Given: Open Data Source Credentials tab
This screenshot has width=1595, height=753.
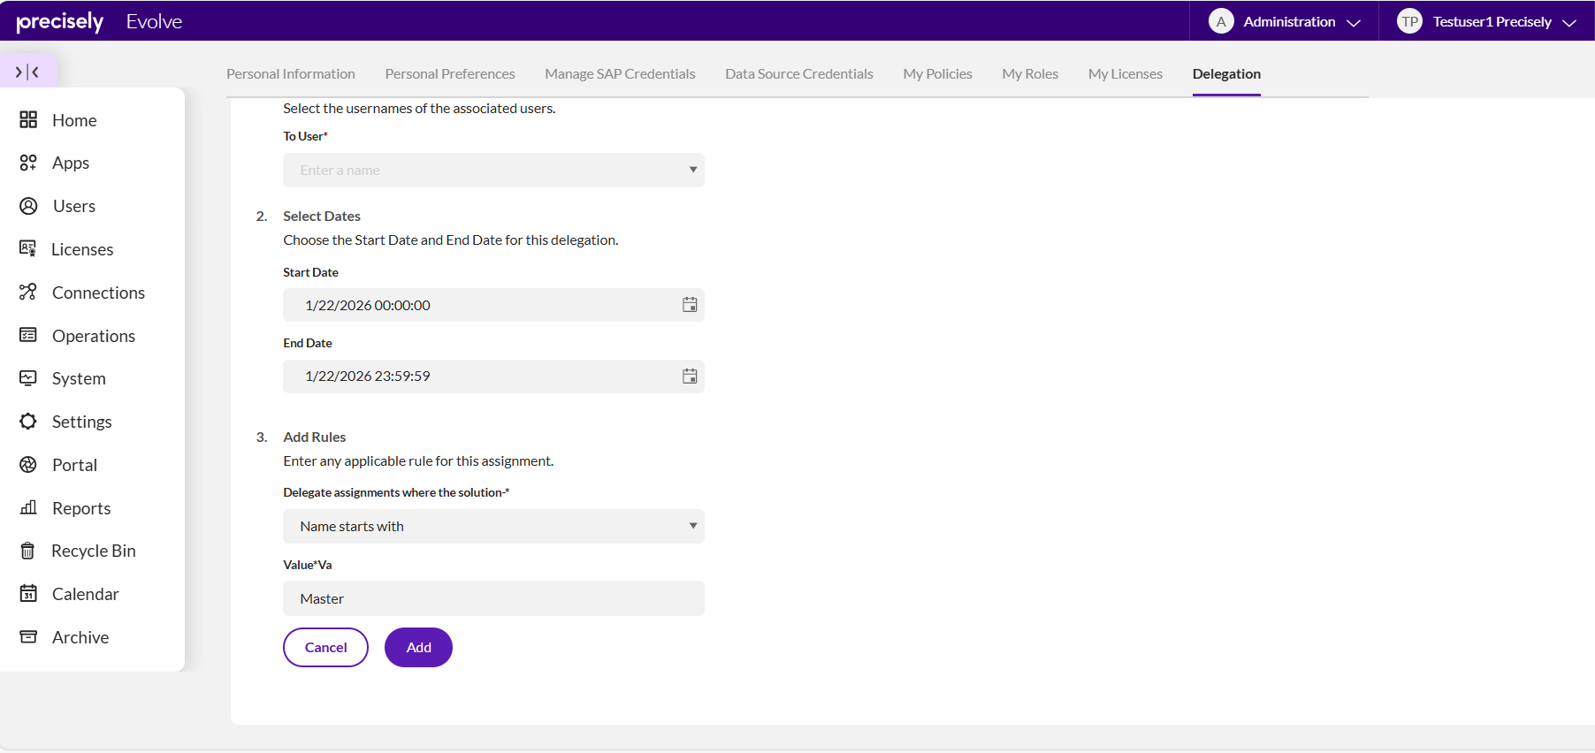Looking at the screenshot, I should 799,74.
